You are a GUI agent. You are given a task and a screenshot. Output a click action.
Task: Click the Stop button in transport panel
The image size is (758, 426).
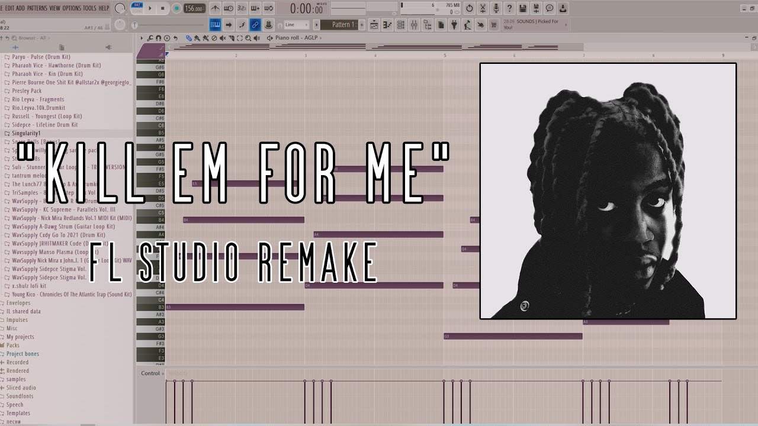coord(162,8)
